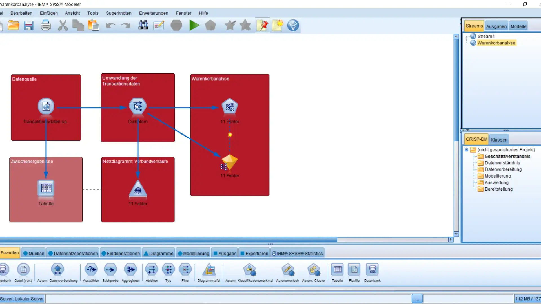This screenshot has width=541, height=304.
Task: Click the status bar ellipsis button
Action: [x=417, y=299]
